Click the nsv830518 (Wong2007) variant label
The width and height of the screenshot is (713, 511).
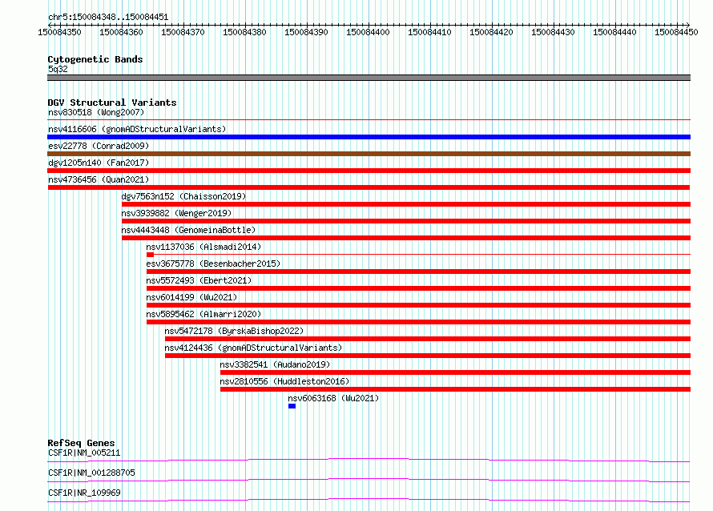click(x=96, y=112)
